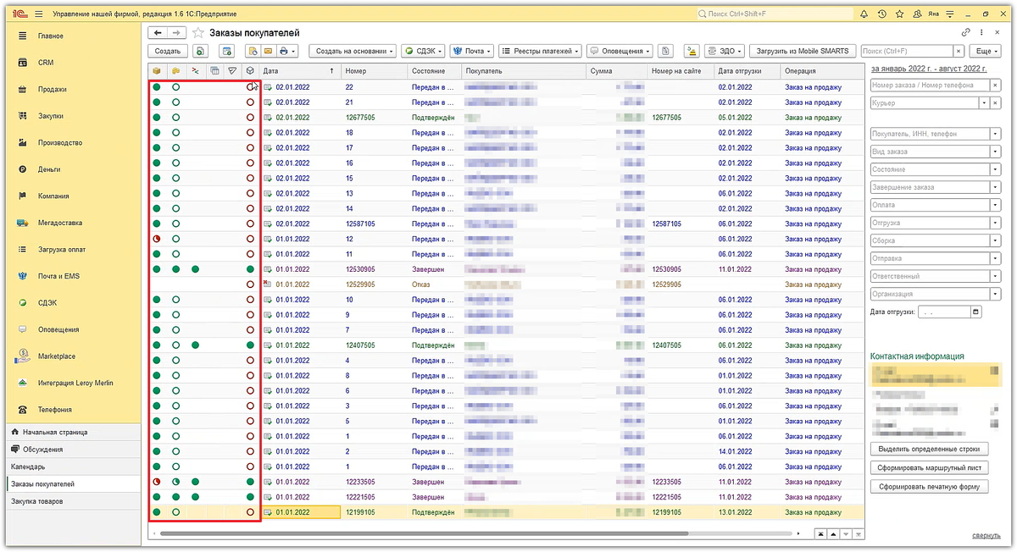Switch to the Закупка товаров tab
Image resolution: width=1017 pixels, height=552 pixels.
click(x=36, y=501)
